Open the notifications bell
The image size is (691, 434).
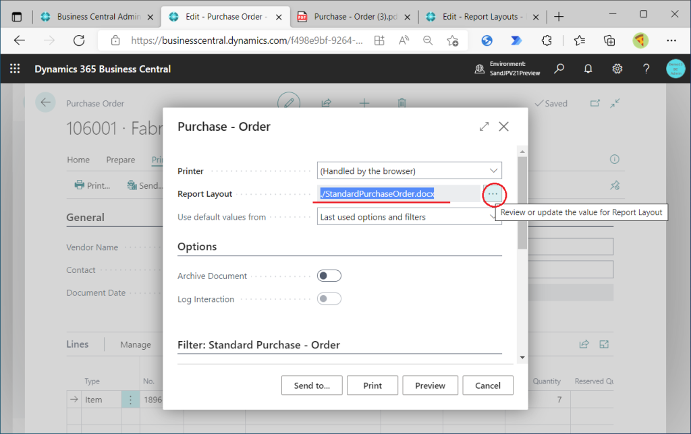click(588, 69)
